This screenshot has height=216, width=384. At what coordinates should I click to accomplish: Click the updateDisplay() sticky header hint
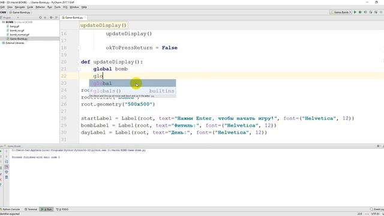104,25
